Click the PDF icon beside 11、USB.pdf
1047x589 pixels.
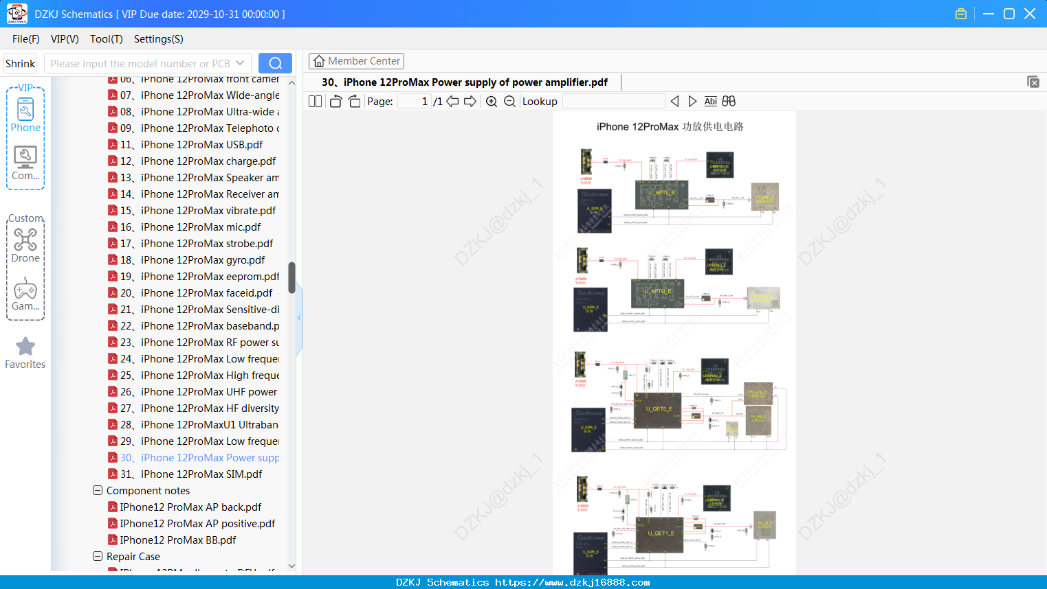pos(113,145)
